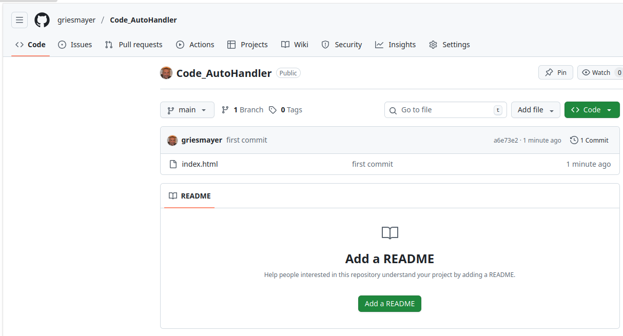The height and width of the screenshot is (336, 623).
Task: Expand the main branch dropdown
Action: click(x=187, y=110)
